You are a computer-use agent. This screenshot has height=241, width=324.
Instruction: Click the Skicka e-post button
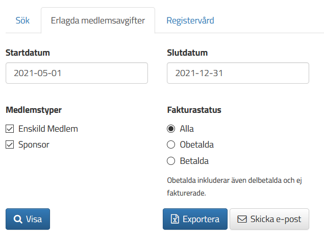click(269, 219)
